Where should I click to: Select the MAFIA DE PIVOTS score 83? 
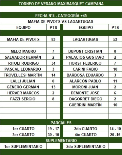click(53, 39)
